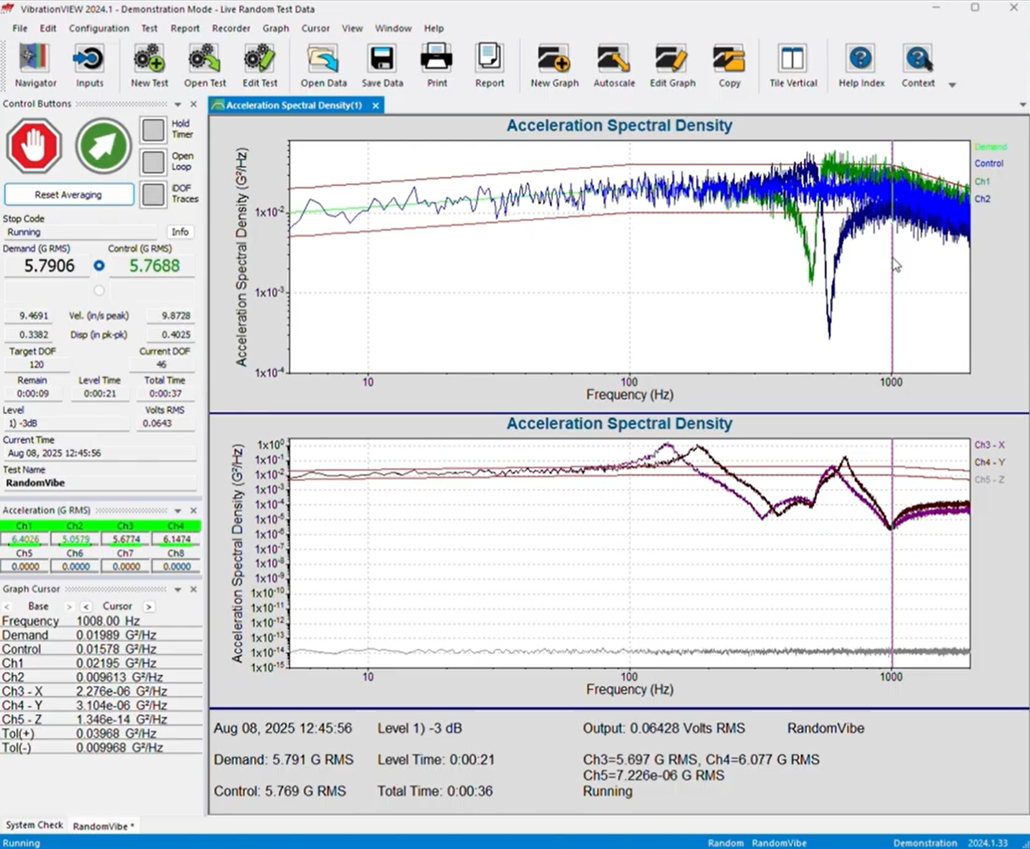Toggle the Ch3 - X legend trace
Image resolution: width=1030 pixels, height=849 pixels.
pyautogui.click(x=989, y=445)
